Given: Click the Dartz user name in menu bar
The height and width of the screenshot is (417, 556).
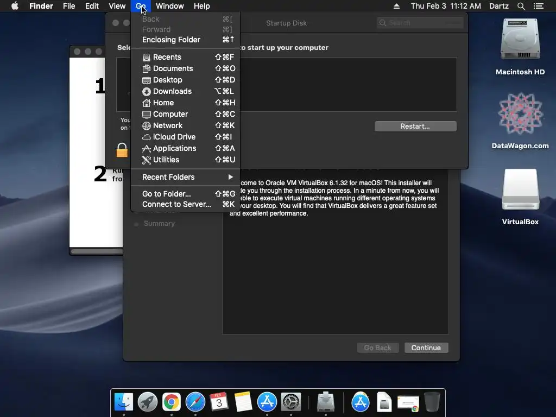Looking at the screenshot, I should click(x=498, y=6).
